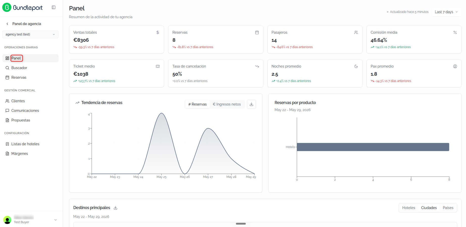The height and width of the screenshot is (227, 466).
Task: Open Listas de hoteles in the sidebar
Action: point(30,144)
